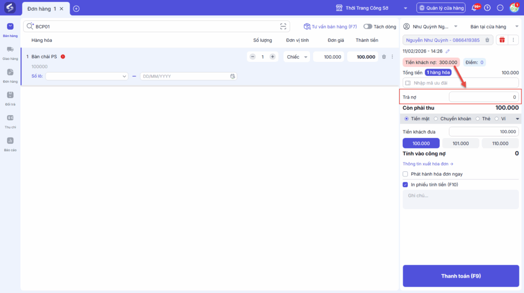Click Quản lý cửa hàng button

pyautogui.click(x=441, y=8)
